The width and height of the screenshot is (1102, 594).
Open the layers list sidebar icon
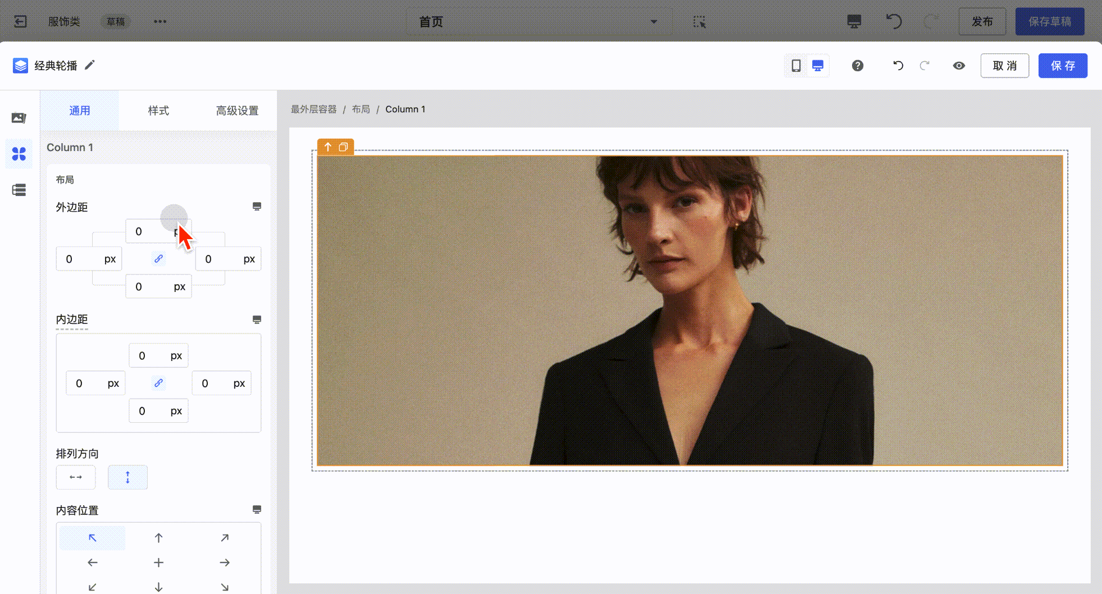19,190
